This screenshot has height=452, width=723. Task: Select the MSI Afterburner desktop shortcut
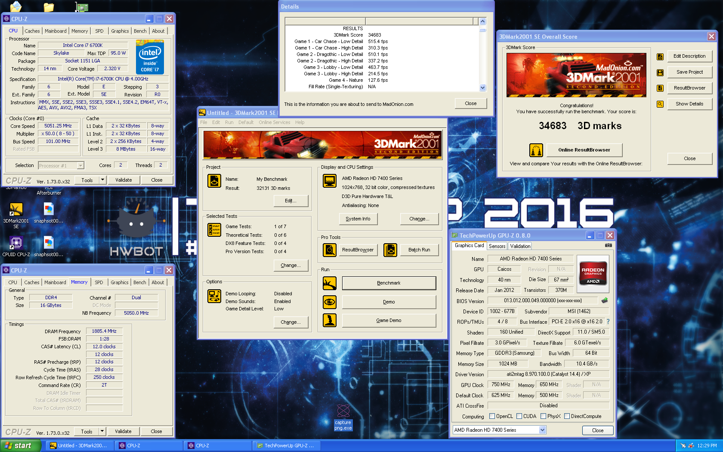49,190
